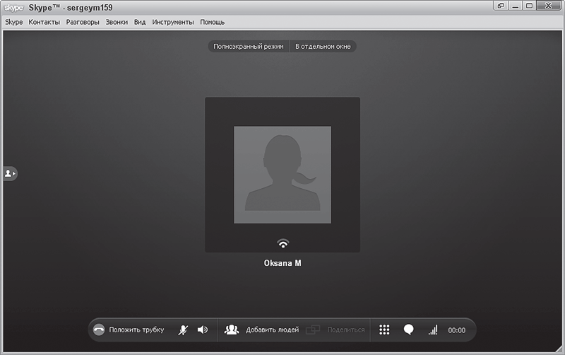The width and height of the screenshot is (565, 355).
Task: Open the "Звонки" menu
Action: click(117, 22)
